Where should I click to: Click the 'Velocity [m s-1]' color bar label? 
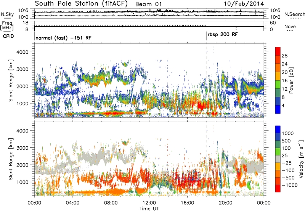(301, 159)
